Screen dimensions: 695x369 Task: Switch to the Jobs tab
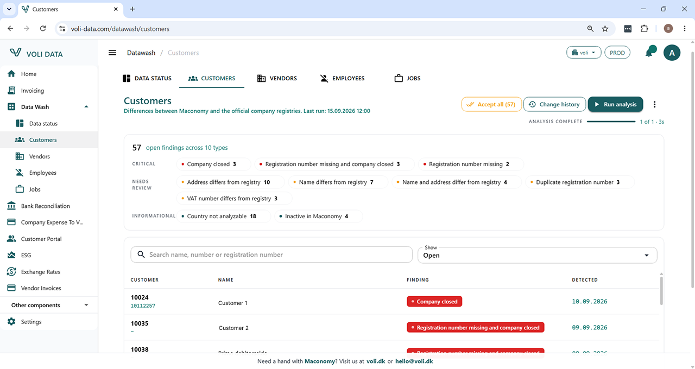pos(407,78)
